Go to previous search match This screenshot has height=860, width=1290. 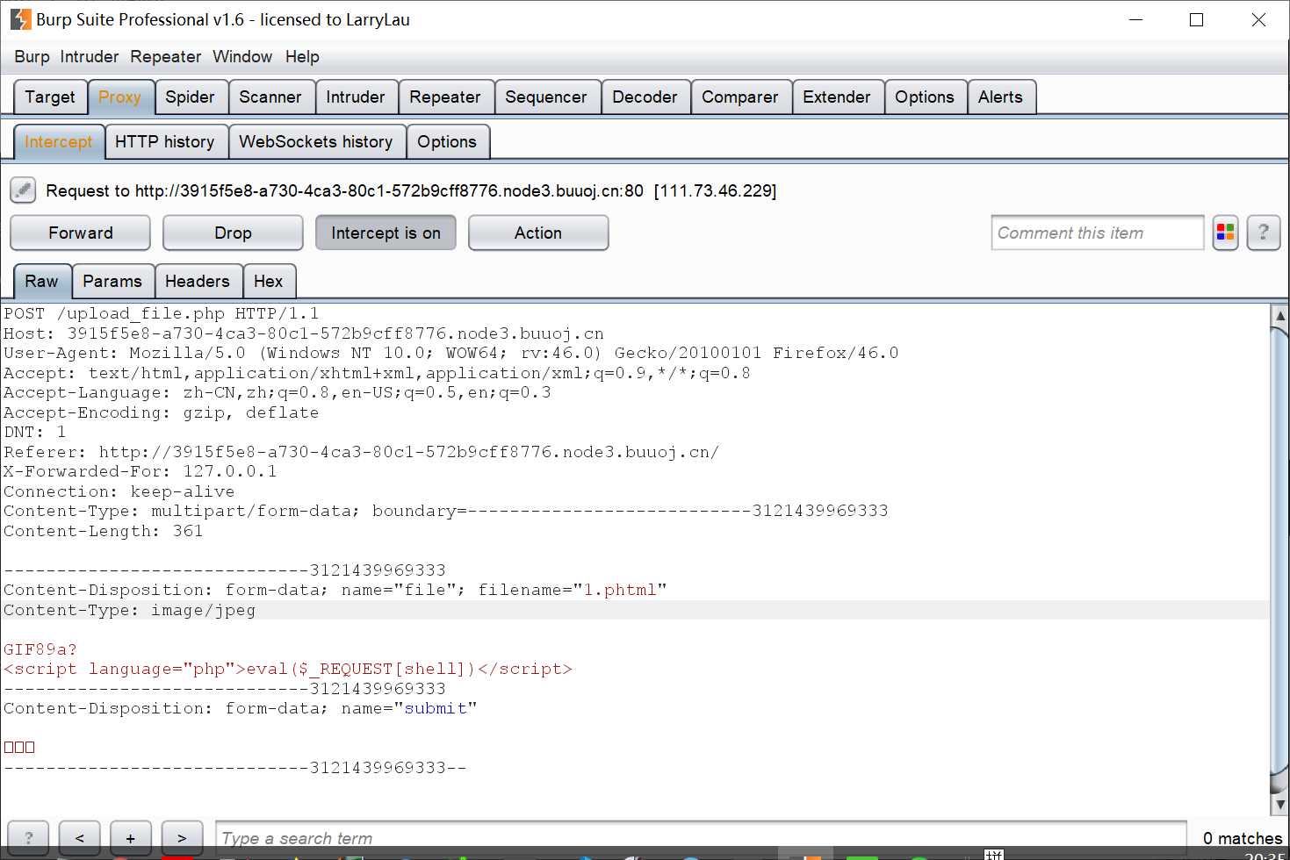[79, 838]
